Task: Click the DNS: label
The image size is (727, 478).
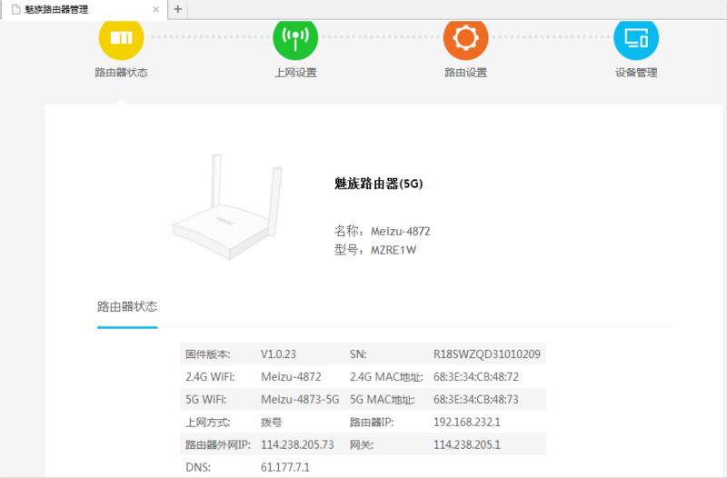Action: [198, 467]
